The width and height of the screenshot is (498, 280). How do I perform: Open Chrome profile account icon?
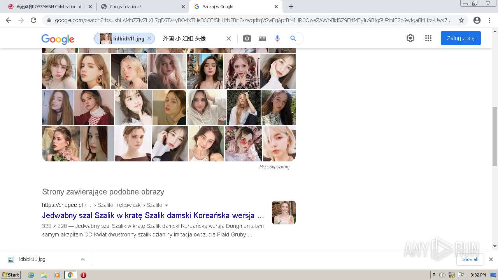tap(477, 20)
